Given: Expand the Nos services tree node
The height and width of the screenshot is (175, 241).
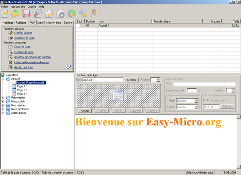Looking at the screenshot, I should coord(3,105).
